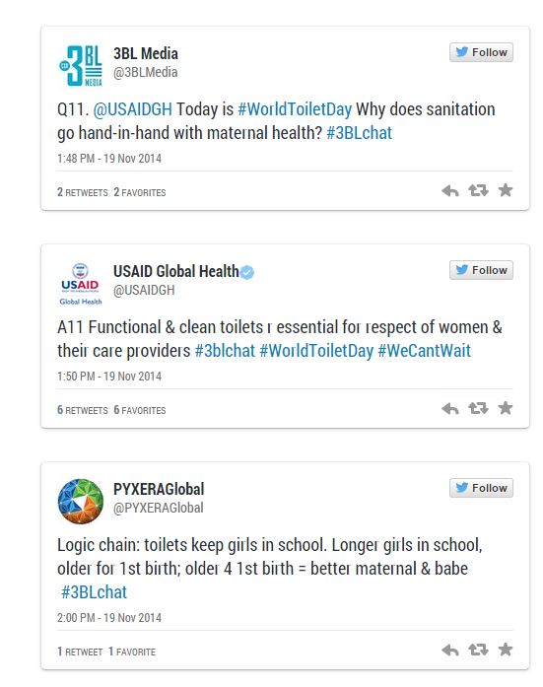This screenshot has width=543, height=687.
Task: Follow 3BL Media account
Action: (481, 52)
